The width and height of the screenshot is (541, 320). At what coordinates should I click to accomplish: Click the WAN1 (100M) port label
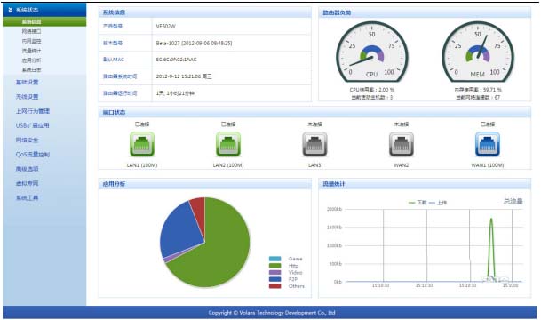[487, 165]
